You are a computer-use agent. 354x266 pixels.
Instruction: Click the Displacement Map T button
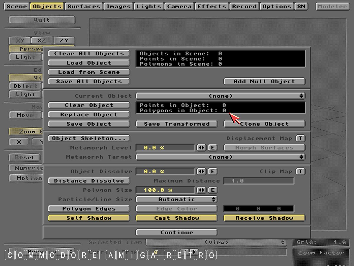pos(300,138)
